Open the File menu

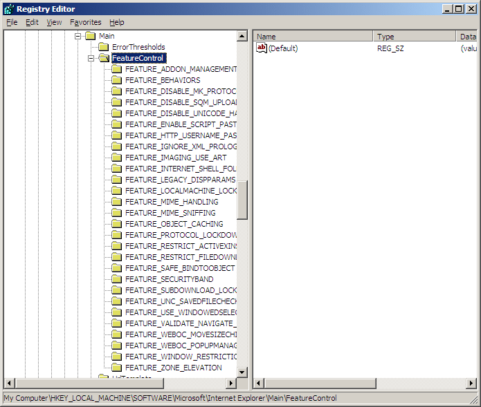[x=12, y=22]
